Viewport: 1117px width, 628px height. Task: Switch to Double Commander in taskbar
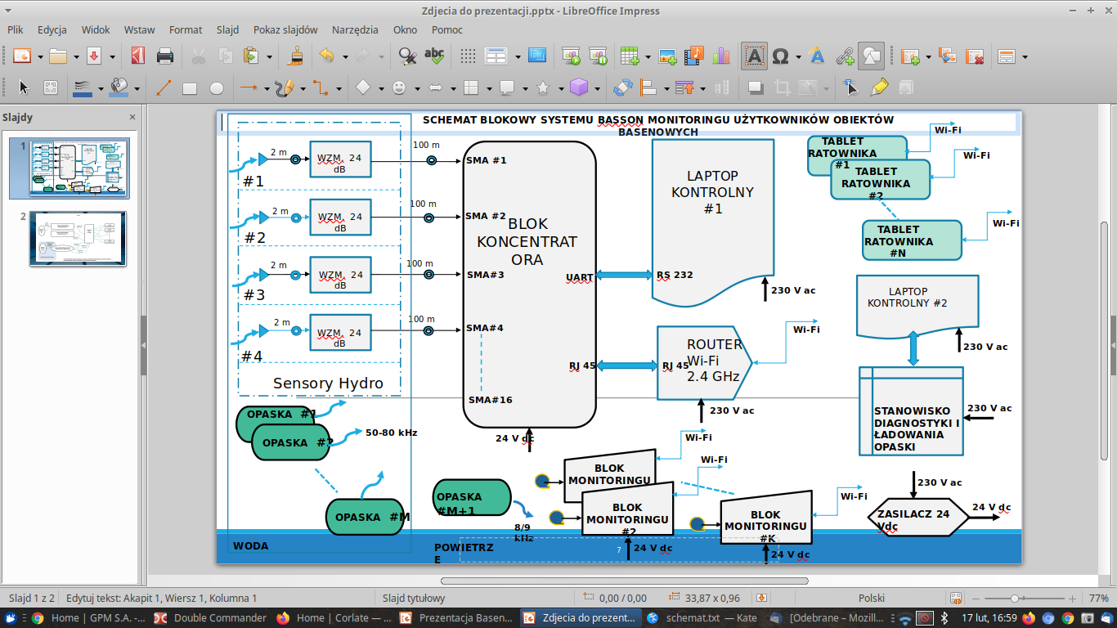[x=211, y=617]
